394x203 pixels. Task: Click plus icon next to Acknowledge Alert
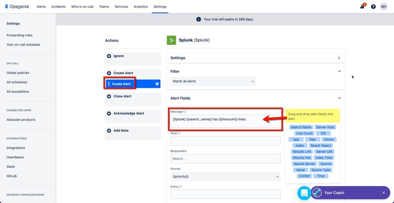[109, 113]
